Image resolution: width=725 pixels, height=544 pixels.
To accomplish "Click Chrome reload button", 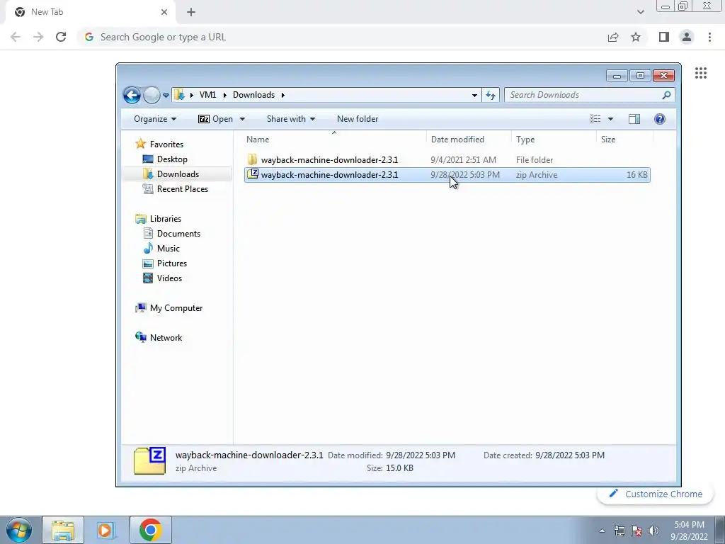I will point(61,37).
